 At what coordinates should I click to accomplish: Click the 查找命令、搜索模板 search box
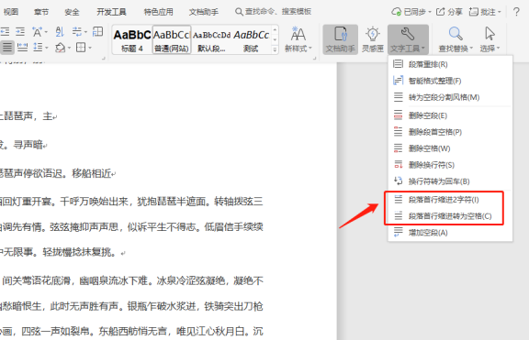click(274, 12)
